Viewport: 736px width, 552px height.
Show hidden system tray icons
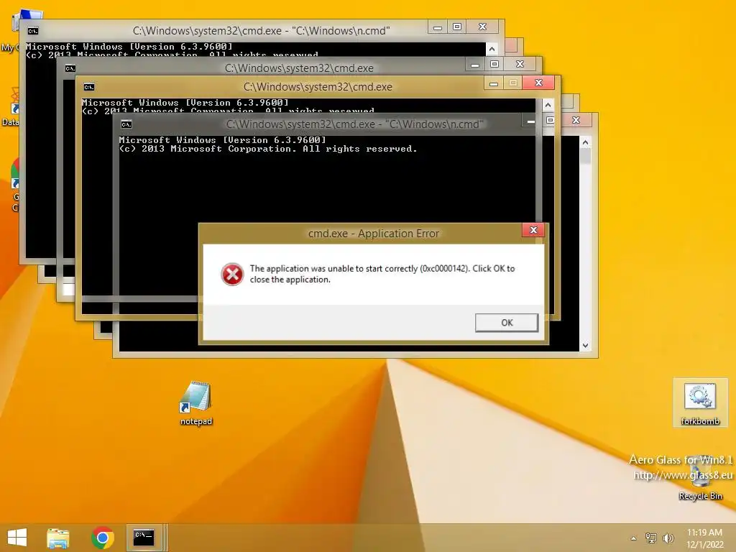[634, 538]
